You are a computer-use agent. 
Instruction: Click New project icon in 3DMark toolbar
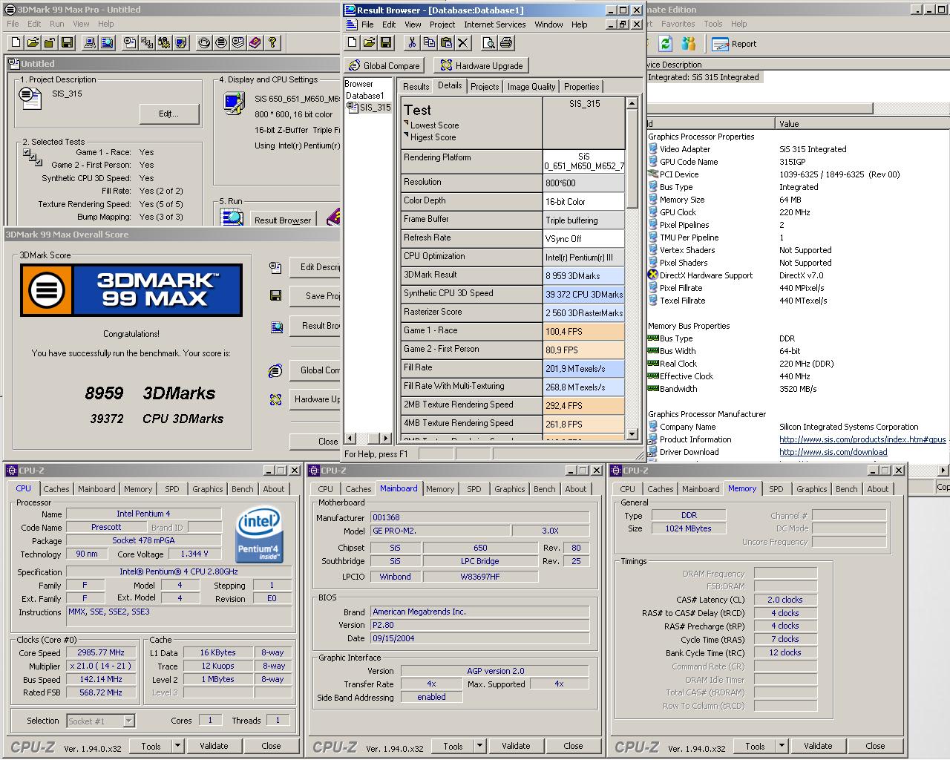[17, 43]
